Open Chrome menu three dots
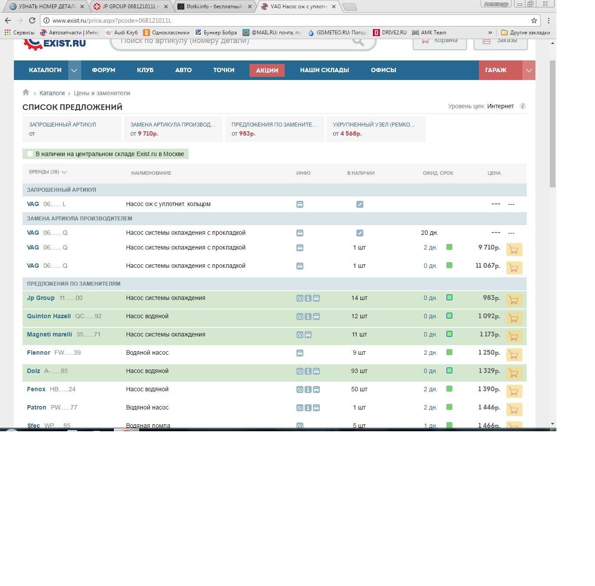This screenshot has width=595, height=586. (548, 20)
